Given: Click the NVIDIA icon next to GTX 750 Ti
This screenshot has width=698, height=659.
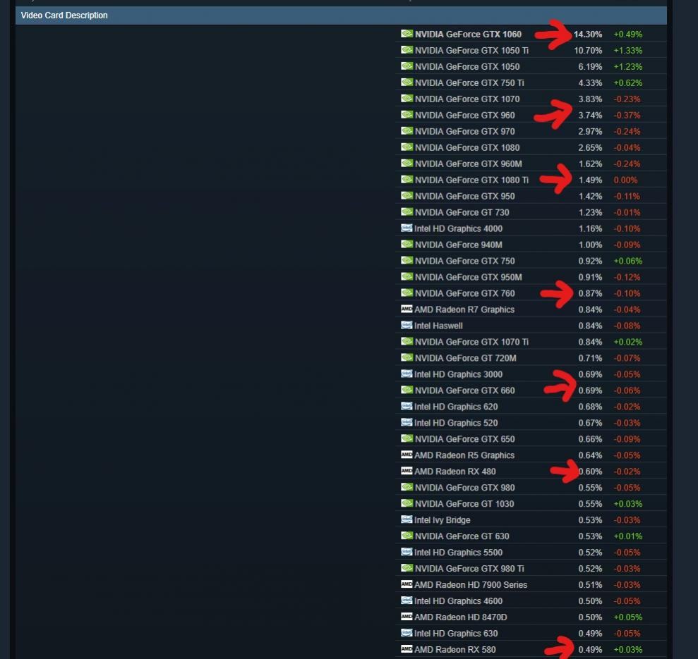Looking at the screenshot, I should [407, 82].
